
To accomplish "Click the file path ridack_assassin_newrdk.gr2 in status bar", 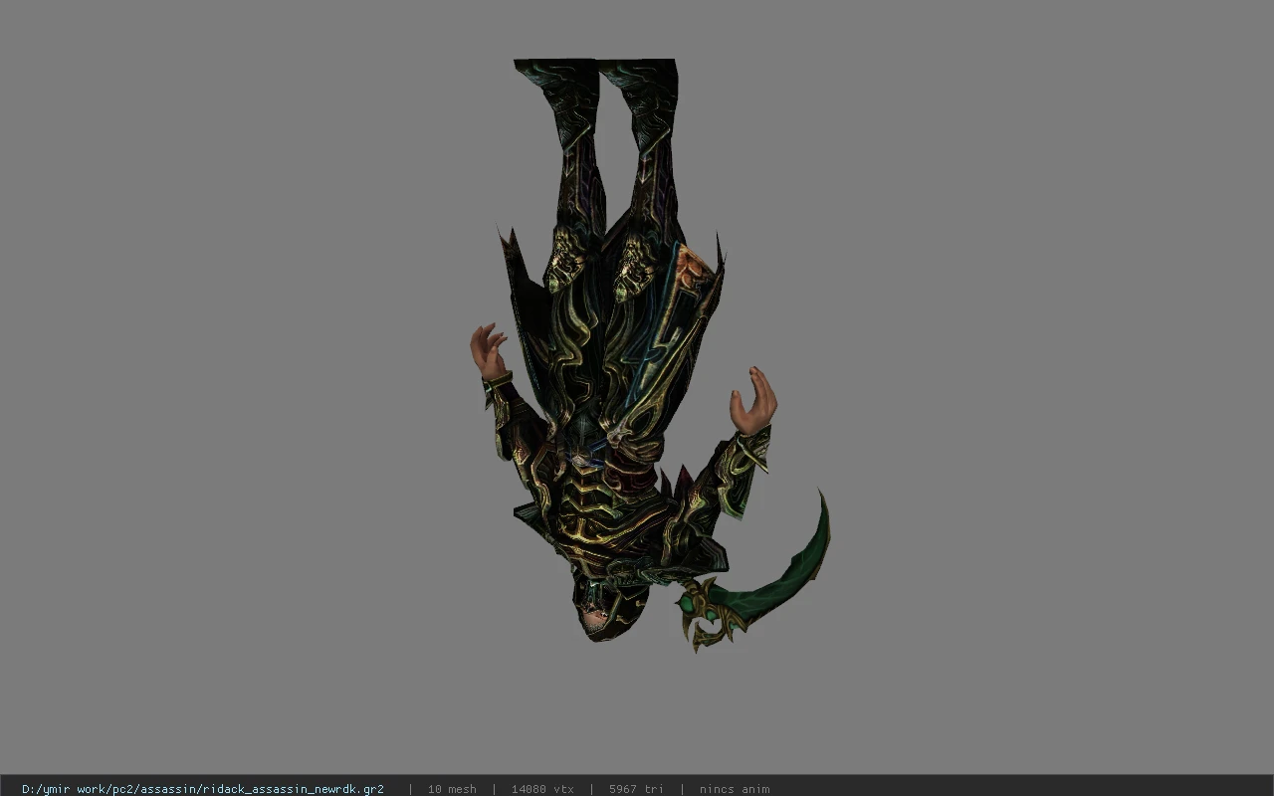I will click(x=203, y=789).
